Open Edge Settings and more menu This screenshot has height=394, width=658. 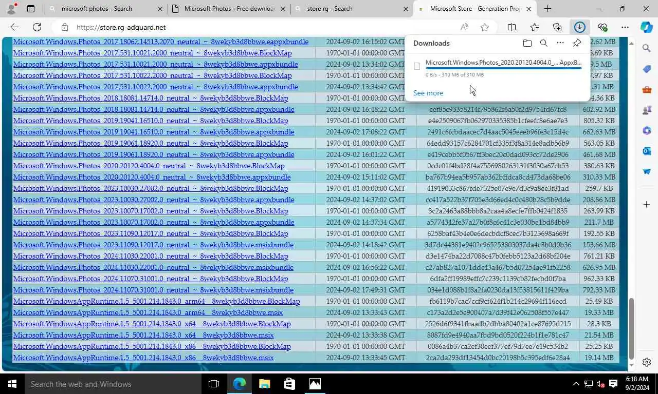pos(625,27)
